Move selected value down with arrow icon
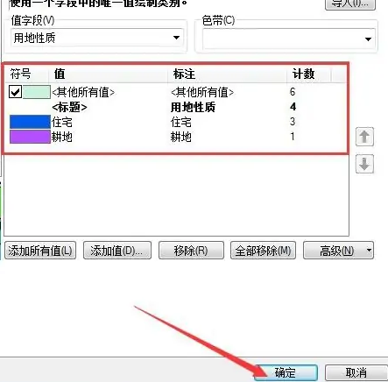The width and height of the screenshot is (388, 382). 364,164
